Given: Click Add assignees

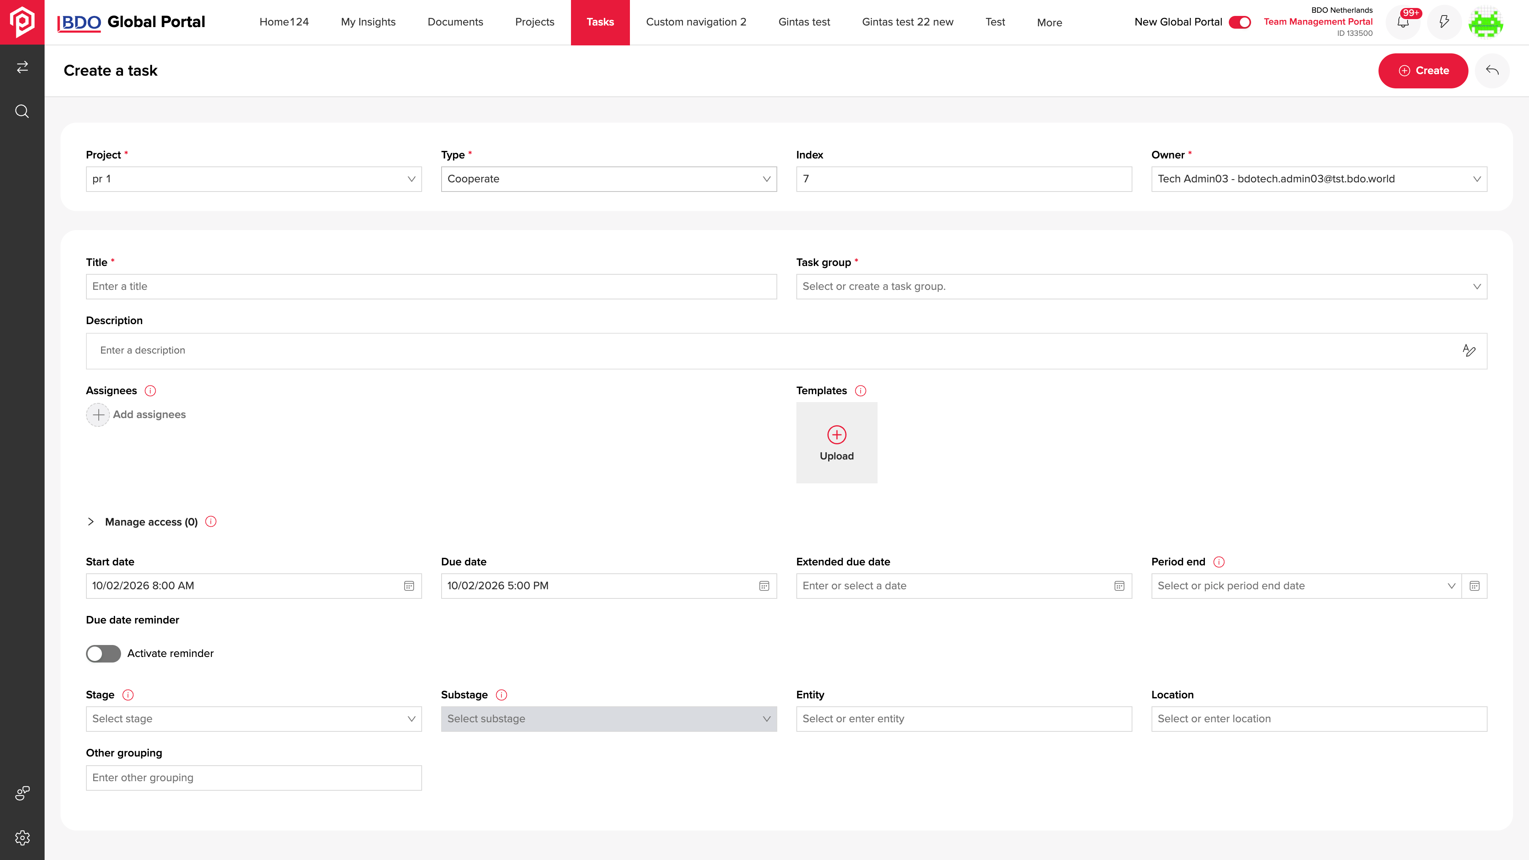Looking at the screenshot, I should pyautogui.click(x=136, y=415).
